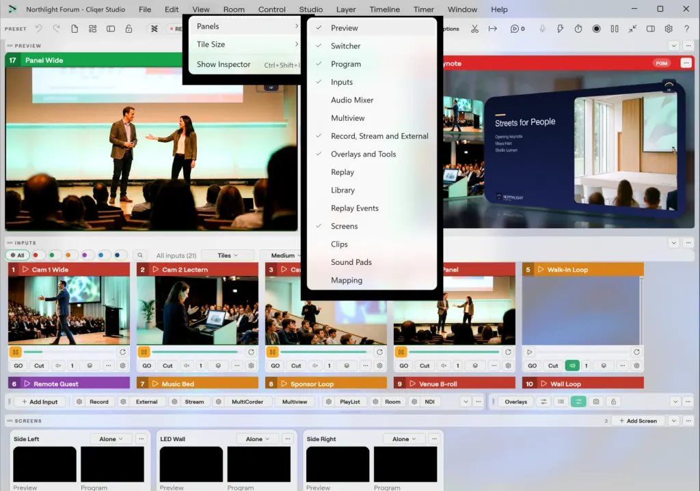Open the Studio menu in the menu bar
Screen dimensions: 700x491
click(311, 10)
